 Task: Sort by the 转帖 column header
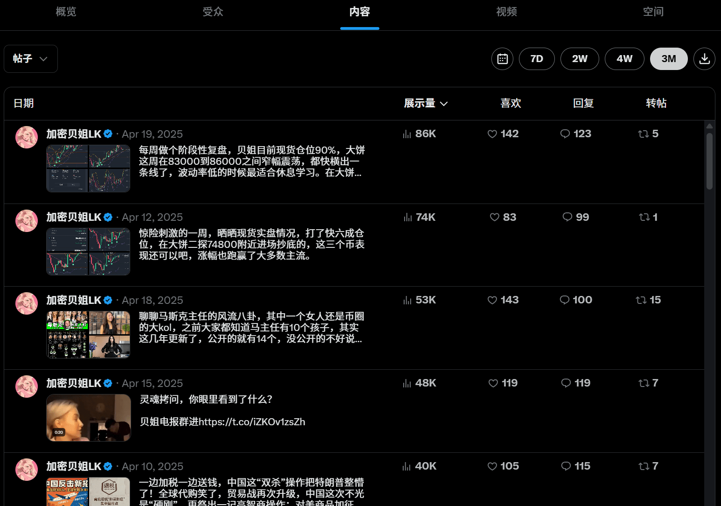coord(656,103)
